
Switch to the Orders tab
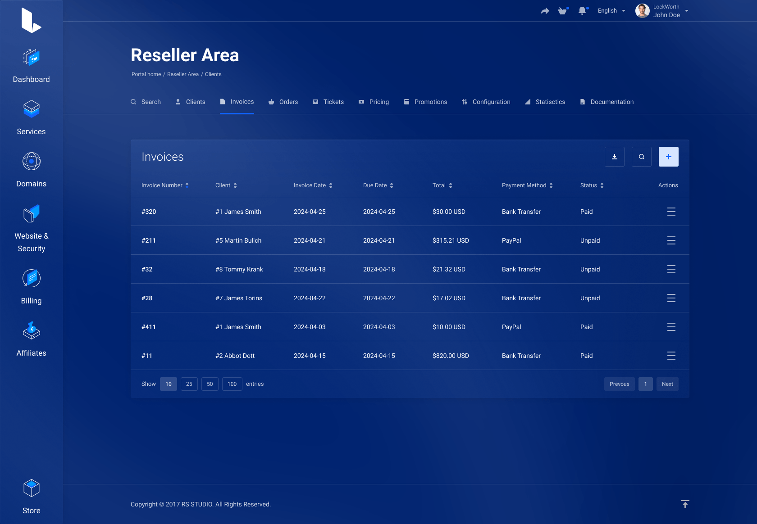tap(283, 102)
